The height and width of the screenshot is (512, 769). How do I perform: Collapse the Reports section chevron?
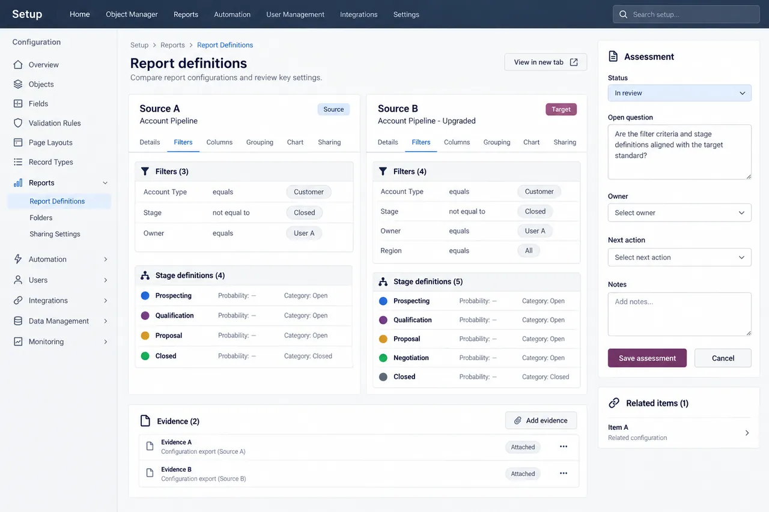[x=105, y=183]
